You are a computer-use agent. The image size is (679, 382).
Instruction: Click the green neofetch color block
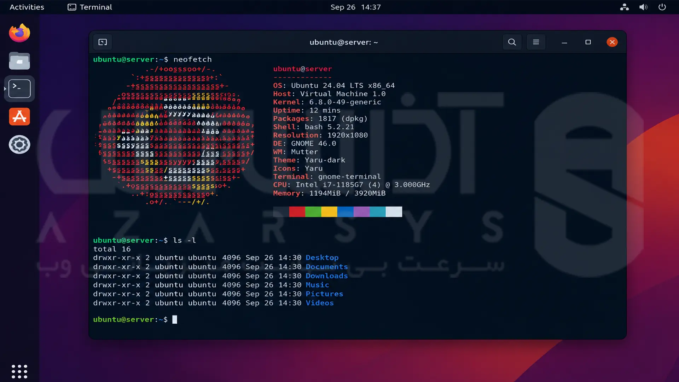tap(313, 212)
